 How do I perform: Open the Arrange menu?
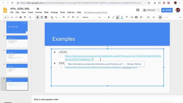click(54, 12)
